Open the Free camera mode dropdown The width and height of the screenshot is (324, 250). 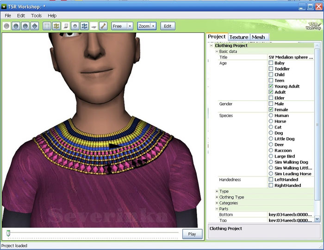tap(122, 26)
